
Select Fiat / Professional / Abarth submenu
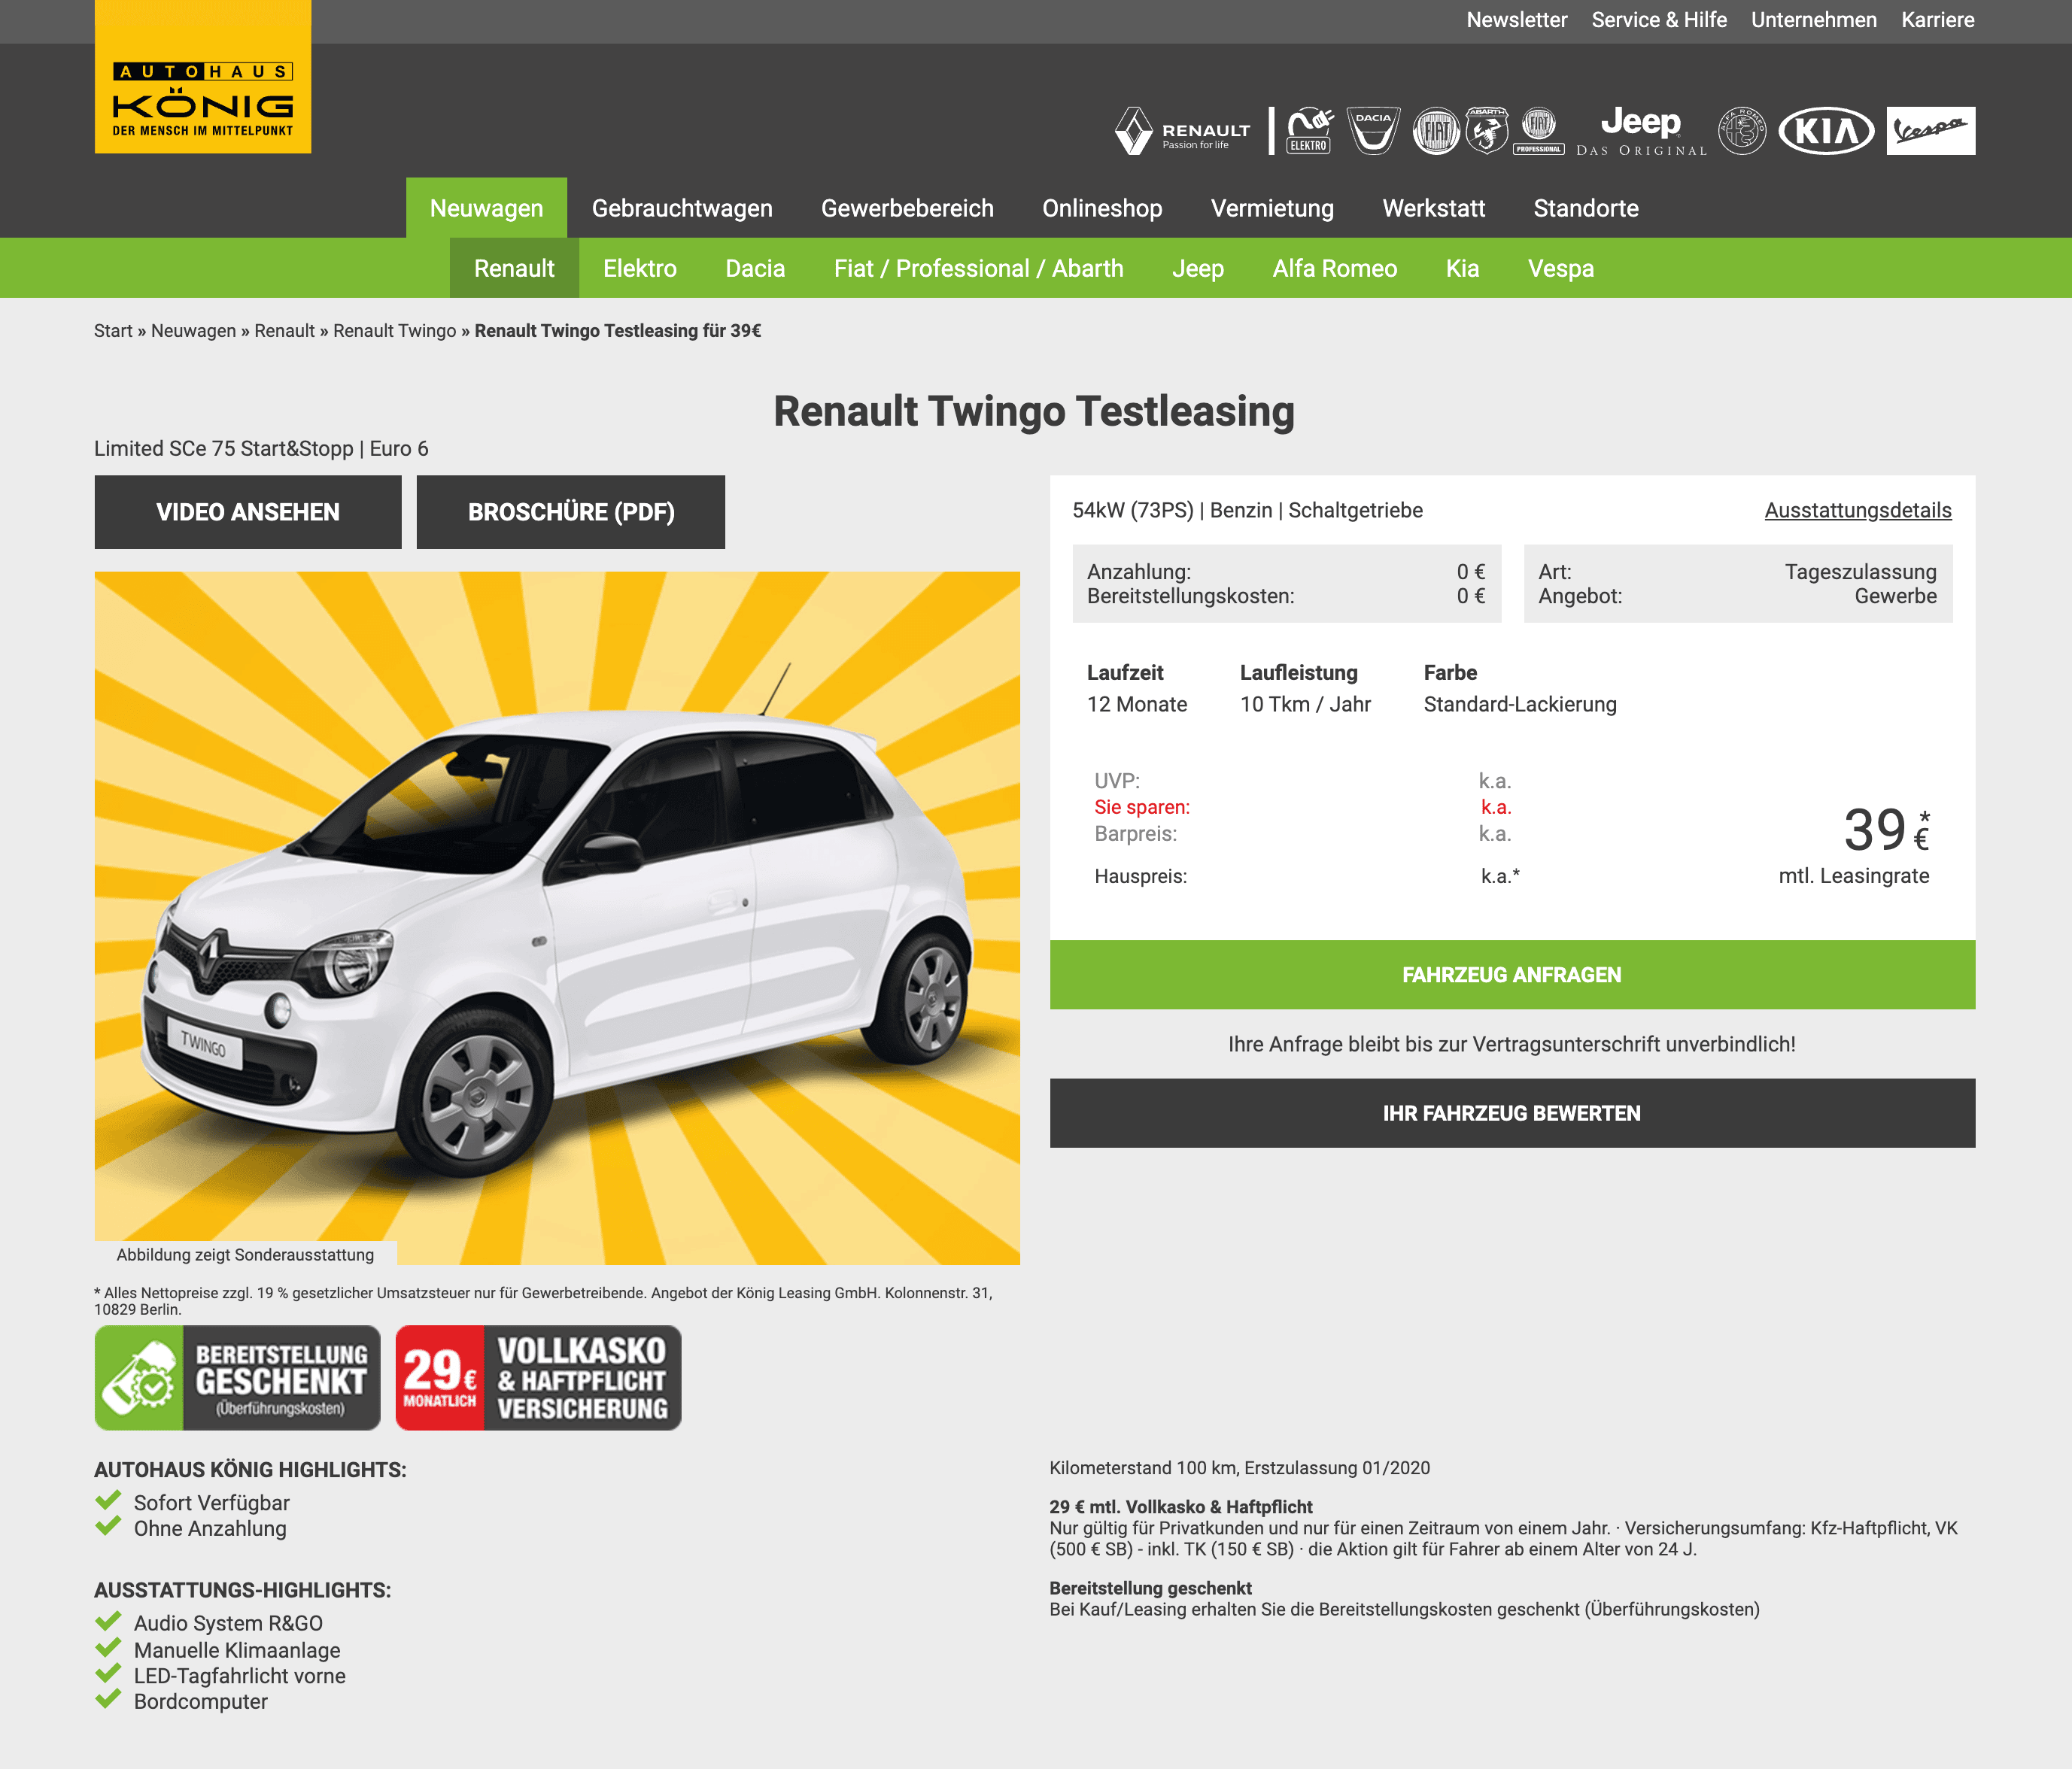pyautogui.click(x=978, y=268)
